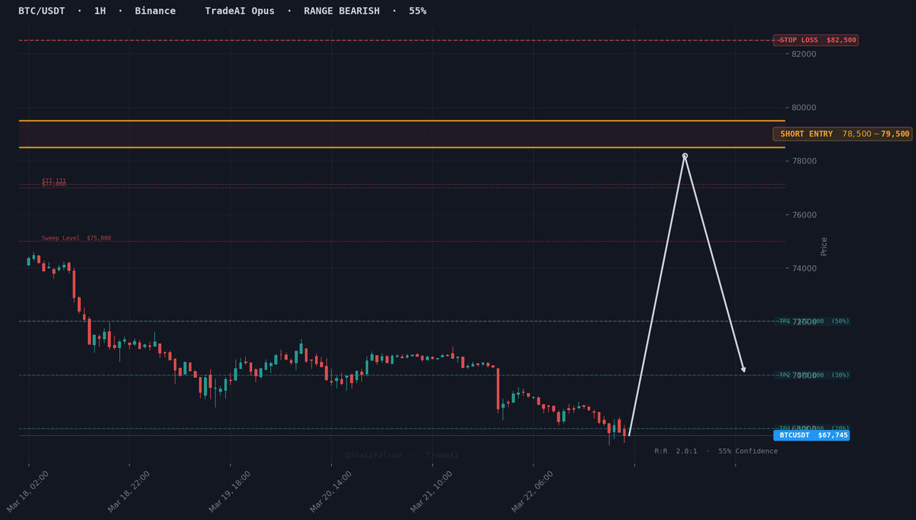Click the 82000 price axis tick

coord(804,54)
